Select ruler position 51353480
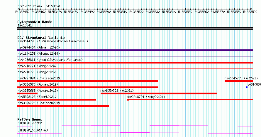The width and height of the screenshot is (261, 137). click(x=71, y=12)
